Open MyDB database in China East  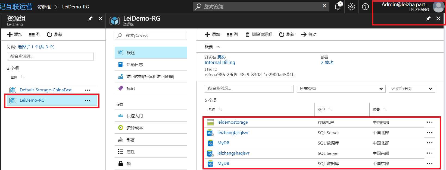tap(223, 163)
